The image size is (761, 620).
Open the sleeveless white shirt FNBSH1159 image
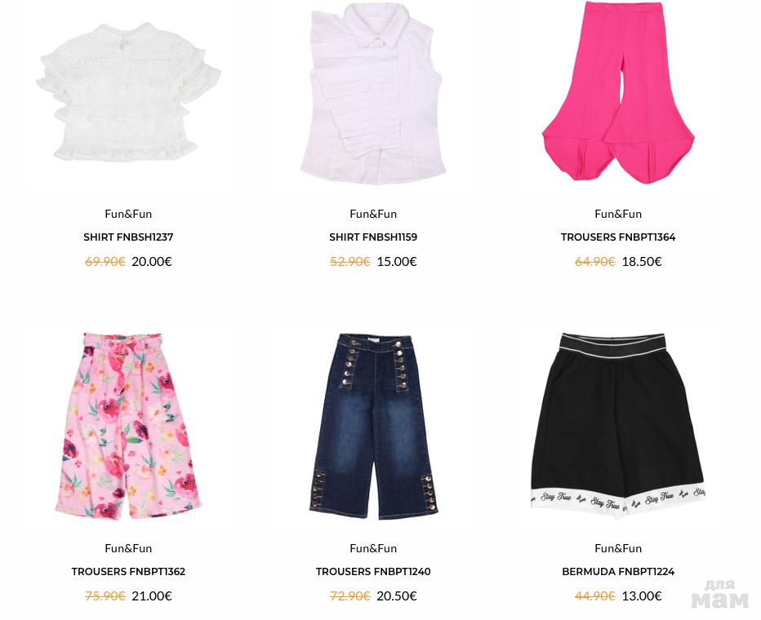click(372, 94)
